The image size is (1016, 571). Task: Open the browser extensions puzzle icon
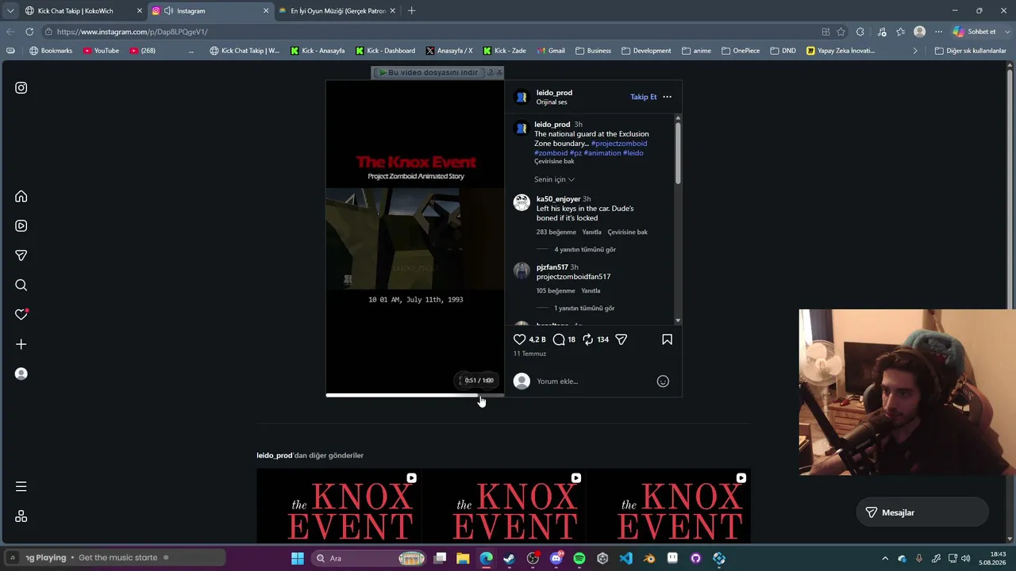point(860,32)
